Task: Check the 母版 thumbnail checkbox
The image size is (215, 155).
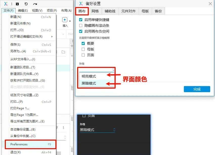Action: [x=83, y=49]
